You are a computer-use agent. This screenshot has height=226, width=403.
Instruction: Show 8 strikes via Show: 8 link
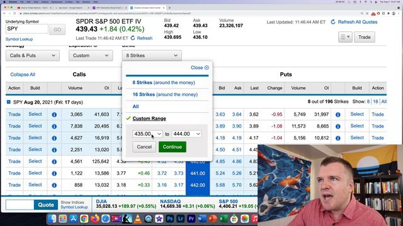coord(368,102)
